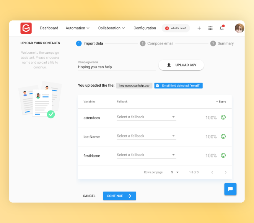The height and width of the screenshot is (223, 254).
Task: Click the You uploaded the file label
Action: 96,86
